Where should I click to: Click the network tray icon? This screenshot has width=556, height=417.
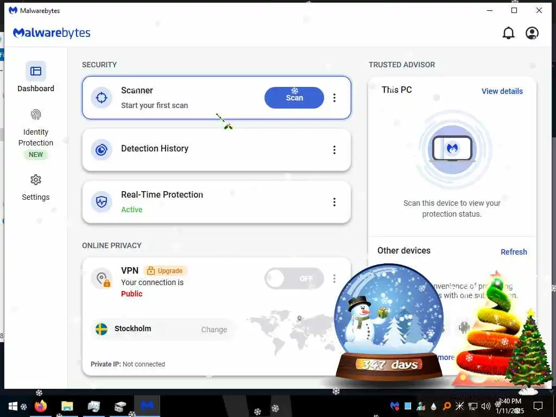(x=473, y=406)
